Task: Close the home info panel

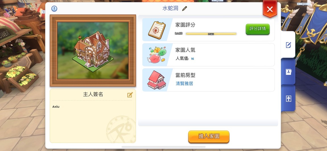Action: coord(270,9)
